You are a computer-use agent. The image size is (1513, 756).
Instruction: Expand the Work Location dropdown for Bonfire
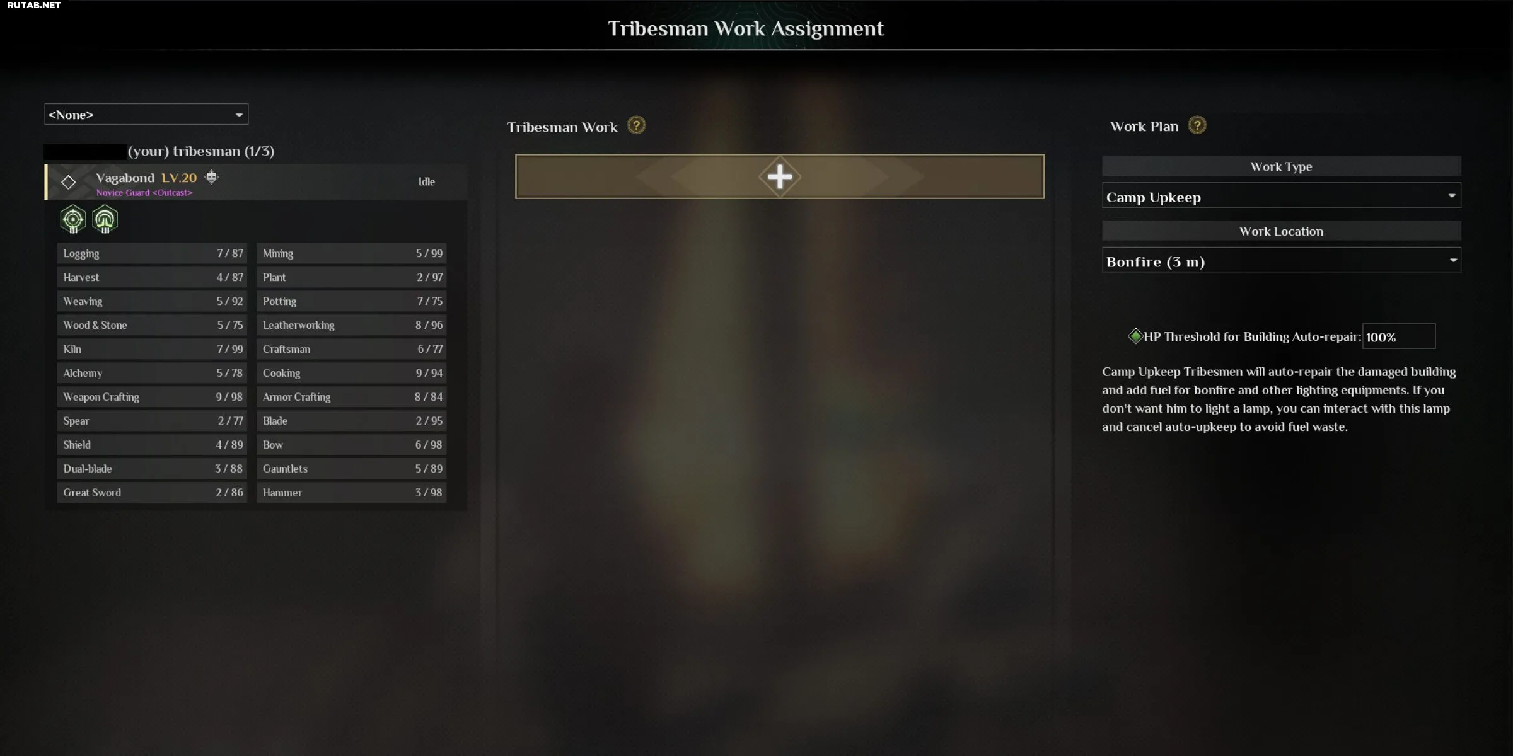(1452, 260)
